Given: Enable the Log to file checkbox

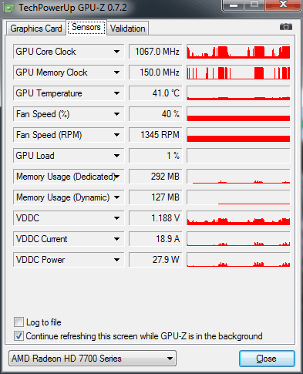Looking at the screenshot, I should point(19,322).
